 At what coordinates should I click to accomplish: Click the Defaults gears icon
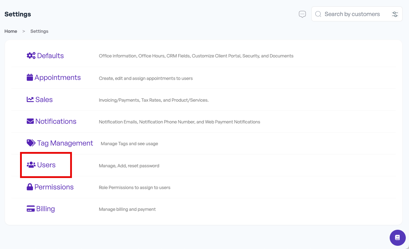(x=31, y=56)
